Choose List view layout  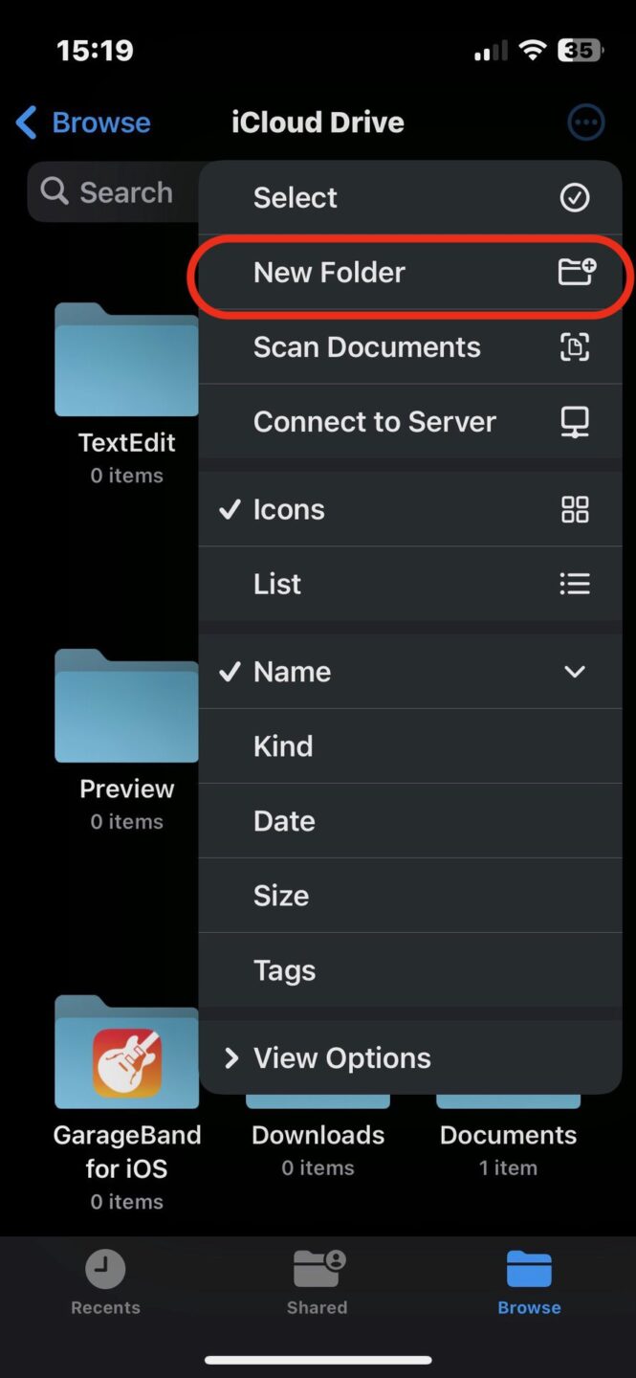click(x=277, y=585)
